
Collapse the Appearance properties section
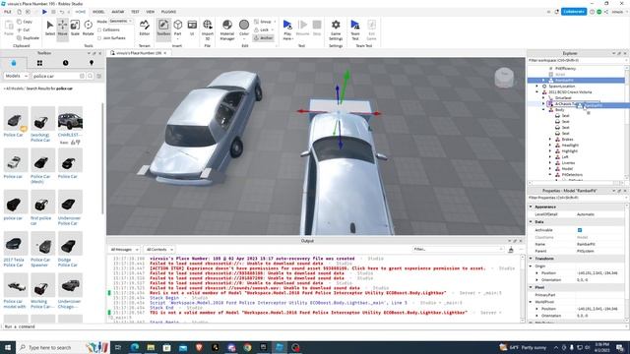pyautogui.click(x=531, y=206)
